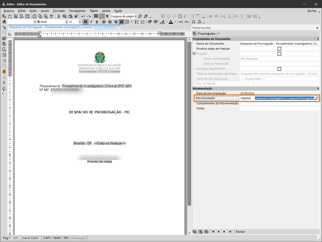Click the new blank document icon
This screenshot has height=242, width=322.
[10, 16]
